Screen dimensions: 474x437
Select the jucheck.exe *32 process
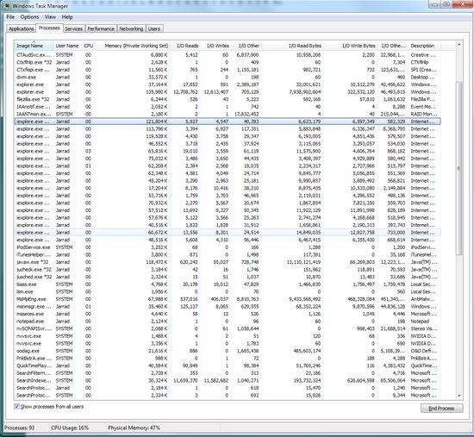tap(228, 270)
